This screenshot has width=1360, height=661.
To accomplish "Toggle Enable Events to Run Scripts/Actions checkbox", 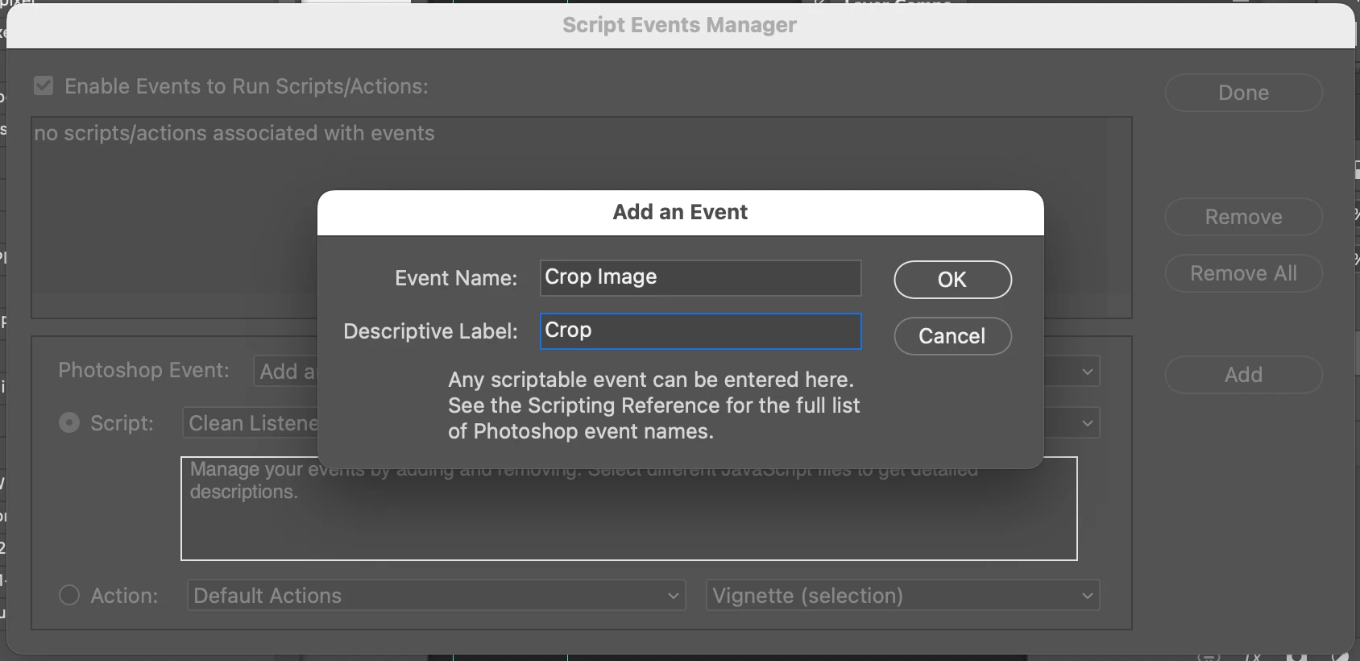I will 44,86.
